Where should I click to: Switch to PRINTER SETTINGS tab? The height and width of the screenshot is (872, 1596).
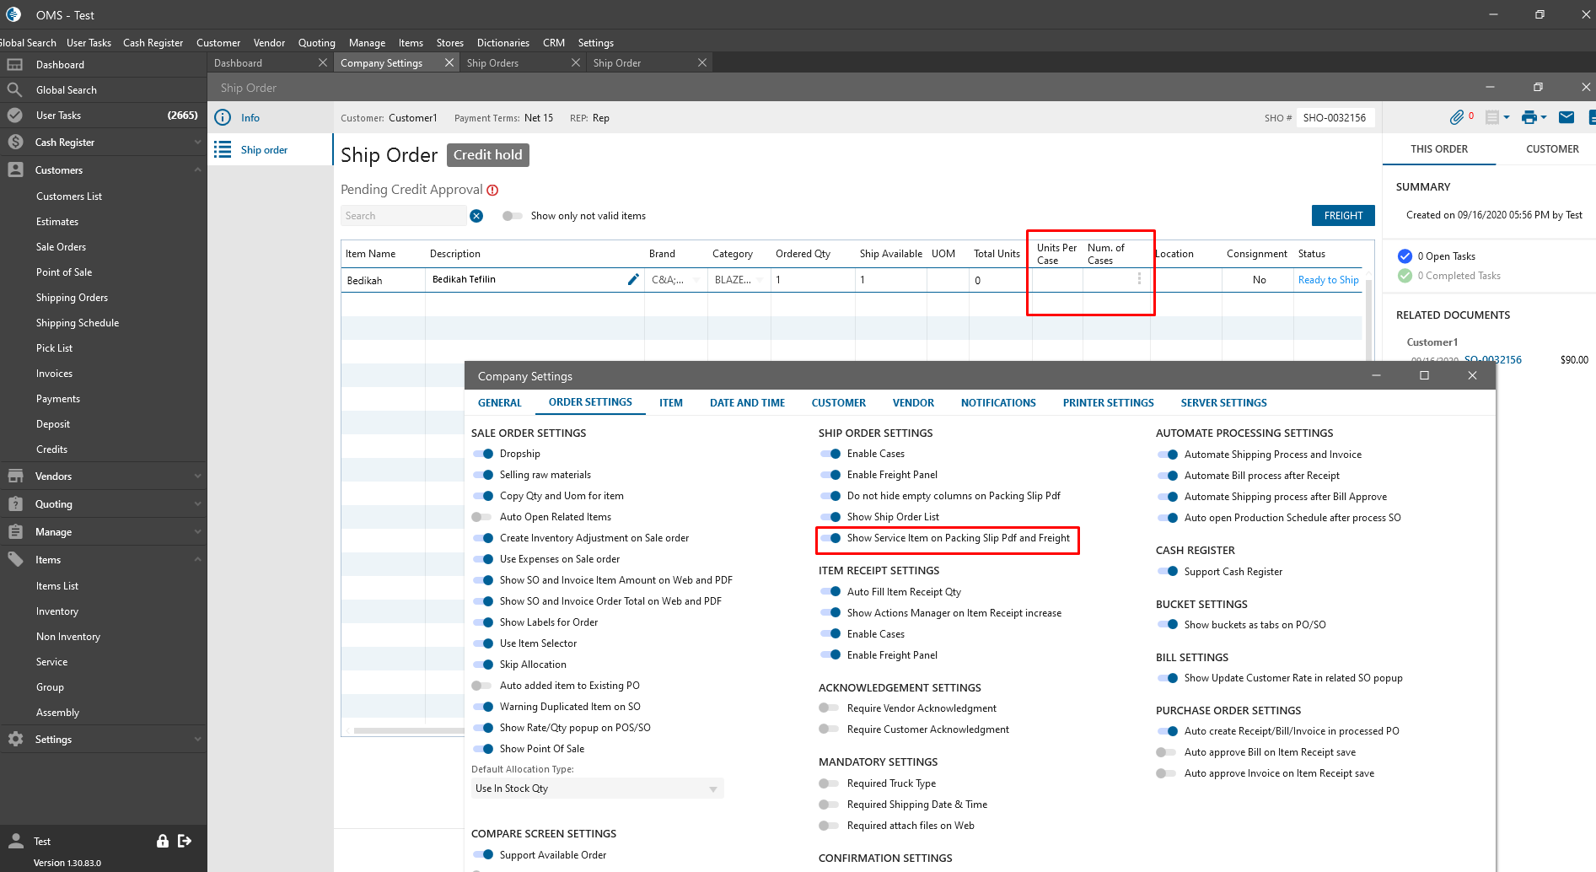tap(1108, 403)
